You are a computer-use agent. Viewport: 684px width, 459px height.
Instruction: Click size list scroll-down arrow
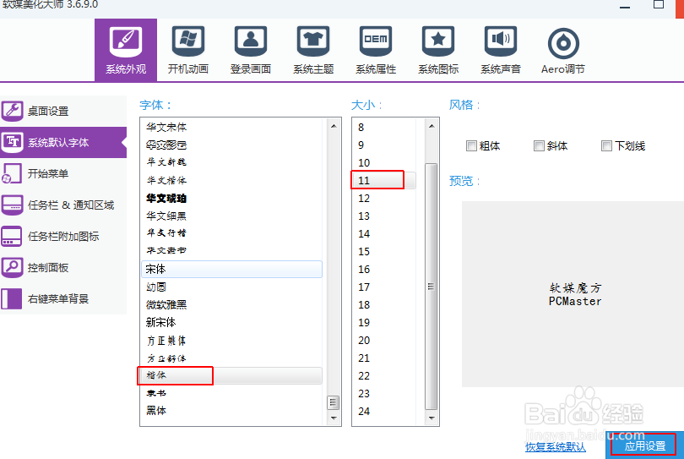pos(431,418)
